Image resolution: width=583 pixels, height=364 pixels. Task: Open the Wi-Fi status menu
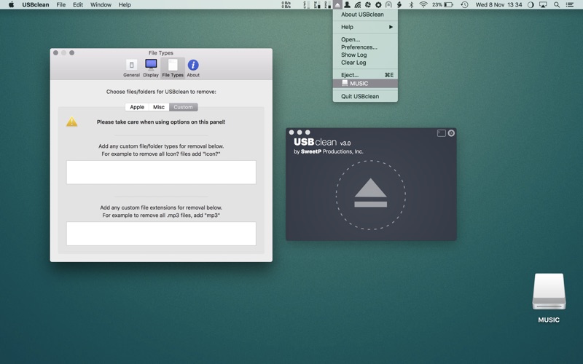click(423, 5)
